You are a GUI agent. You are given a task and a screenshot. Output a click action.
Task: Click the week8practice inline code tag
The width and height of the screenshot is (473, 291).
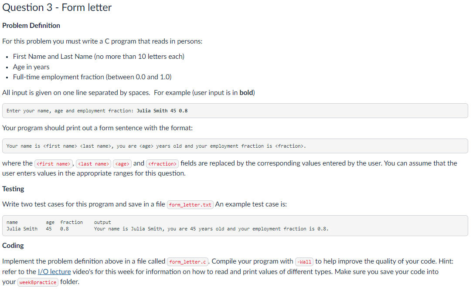37,282
